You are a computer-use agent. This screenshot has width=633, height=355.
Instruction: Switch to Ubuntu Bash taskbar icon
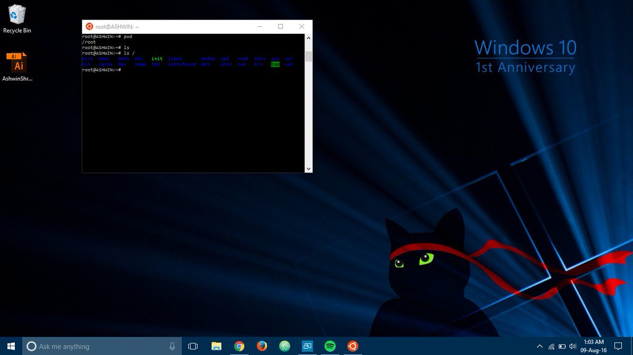[353, 346]
